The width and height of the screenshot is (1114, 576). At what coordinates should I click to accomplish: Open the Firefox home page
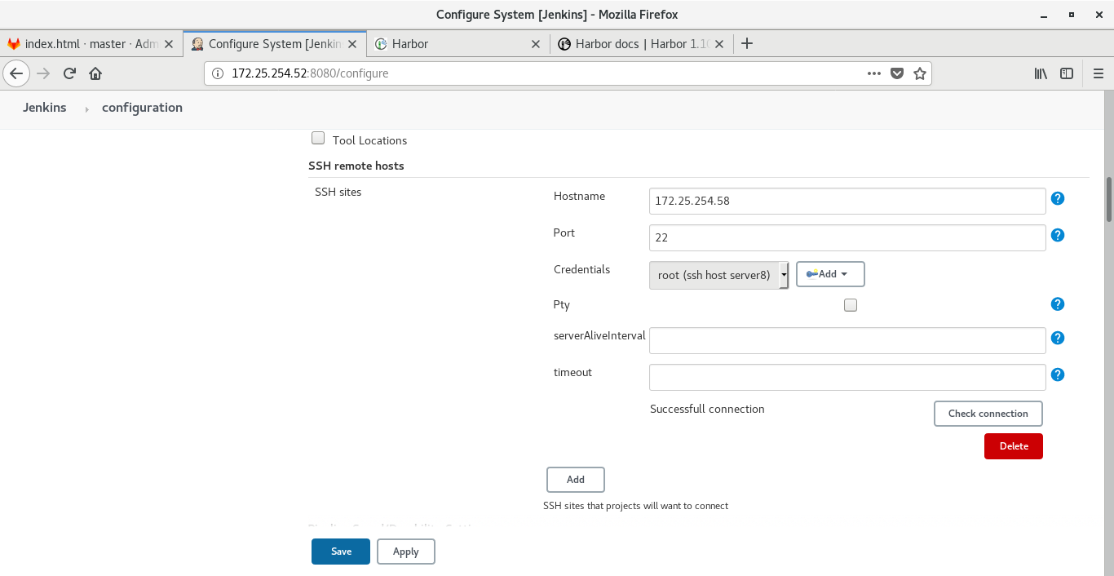(x=95, y=73)
